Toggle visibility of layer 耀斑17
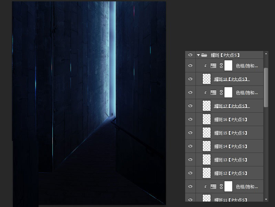The image size is (275, 207). click(190, 106)
